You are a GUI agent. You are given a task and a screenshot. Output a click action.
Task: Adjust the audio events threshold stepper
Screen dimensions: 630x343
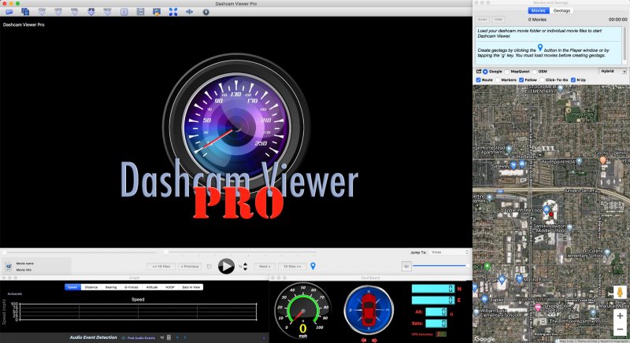[169, 337]
